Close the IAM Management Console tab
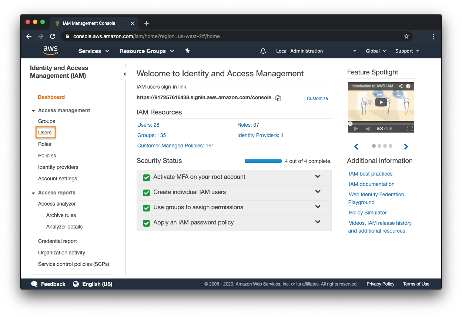Image resolution: width=462 pixels, height=317 pixels. (x=133, y=23)
